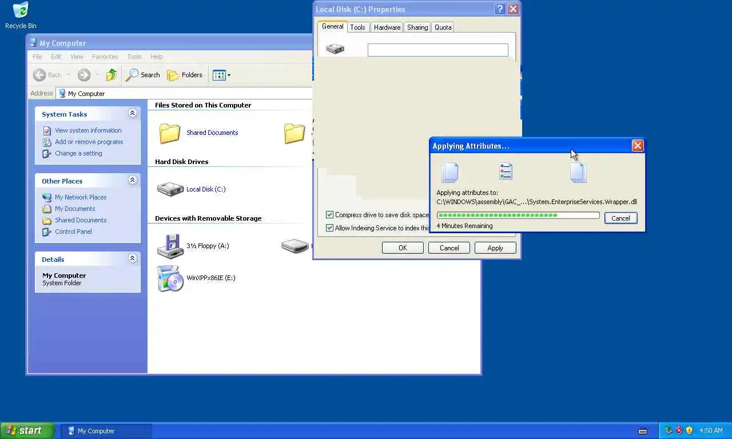
Task: Click the Applying Attributes progress bar
Action: tap(518, 215)
